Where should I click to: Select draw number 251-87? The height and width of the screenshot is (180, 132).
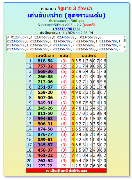point(45,87)
